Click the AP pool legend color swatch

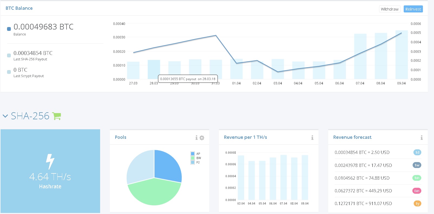193,154
